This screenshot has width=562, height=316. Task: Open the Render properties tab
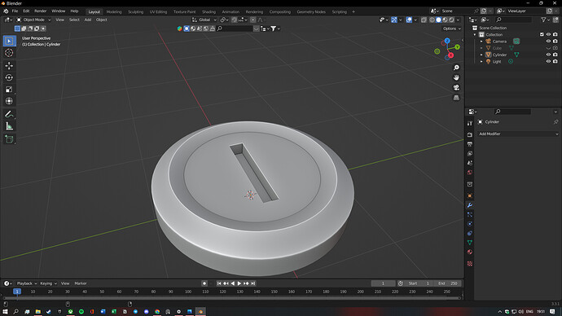470,134
